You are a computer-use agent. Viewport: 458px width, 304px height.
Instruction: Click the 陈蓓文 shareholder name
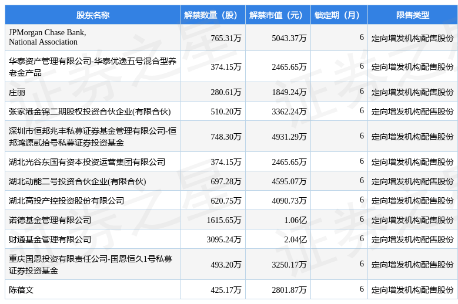pos(21,290)
